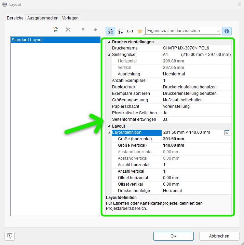Viewport: 244px width, 245px height.
Task: Collapse the Layout section header
Action: click(x=109, y=126)
